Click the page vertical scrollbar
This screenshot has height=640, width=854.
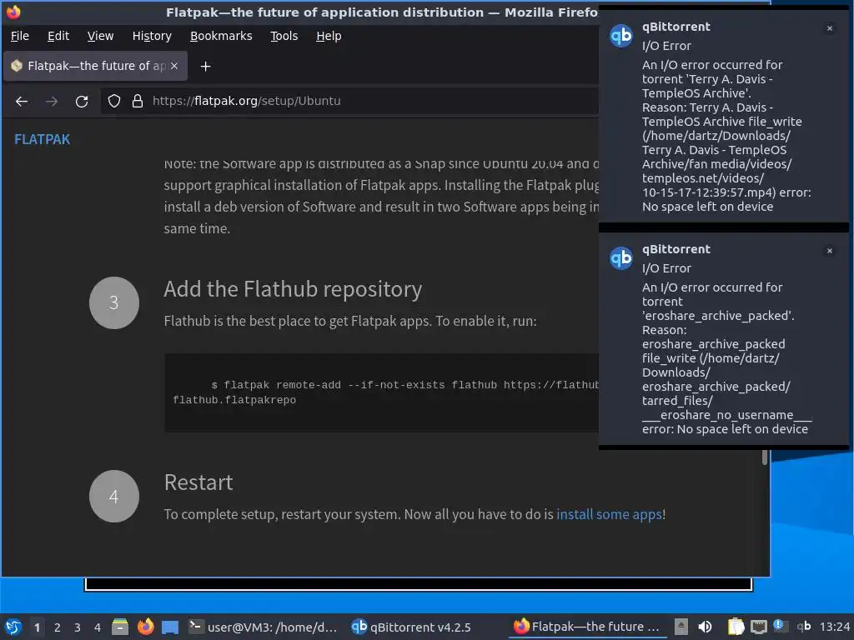[765, 457]
